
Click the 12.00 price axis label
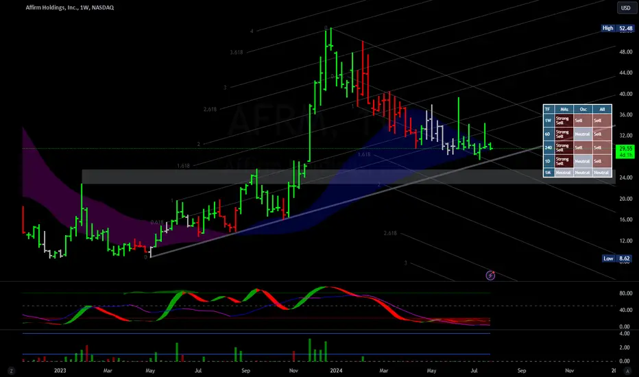[x=625, y=241]
